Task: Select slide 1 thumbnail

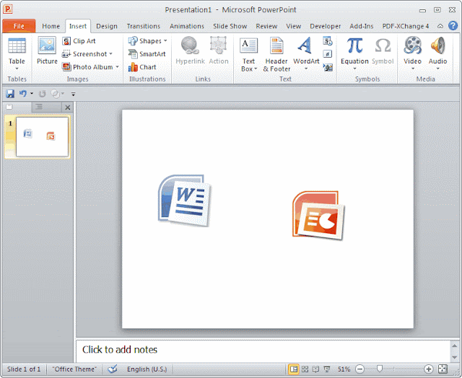Action: click(x=42, y=136)
